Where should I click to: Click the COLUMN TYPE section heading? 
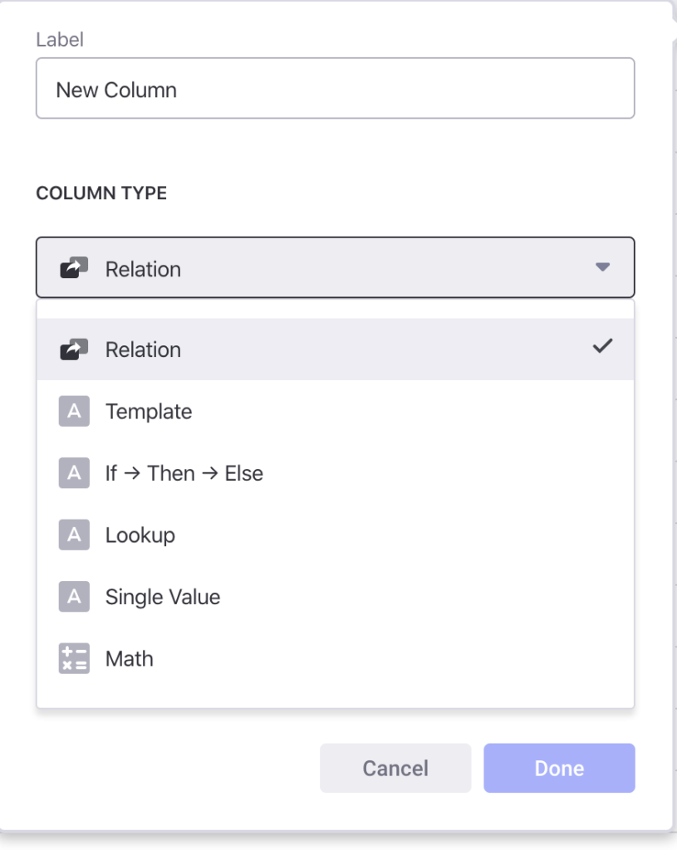pyautogui.click(x=101, y=193)
